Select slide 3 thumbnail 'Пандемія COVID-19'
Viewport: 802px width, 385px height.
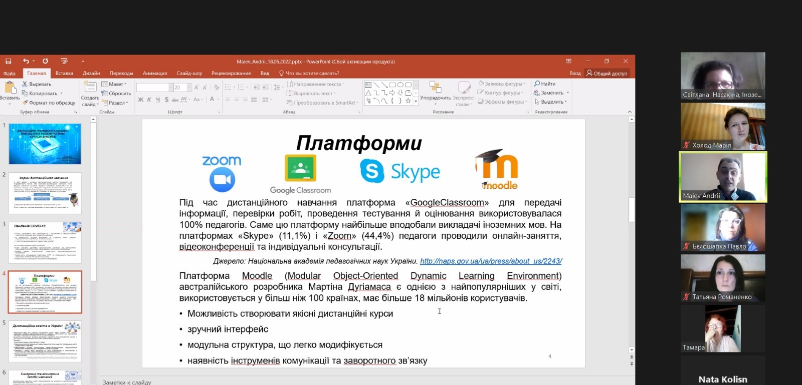(x=45, y=243)
